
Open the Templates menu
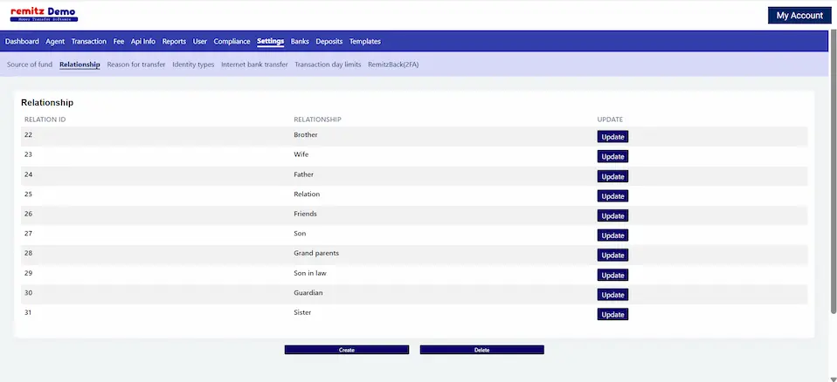point(364,41)
